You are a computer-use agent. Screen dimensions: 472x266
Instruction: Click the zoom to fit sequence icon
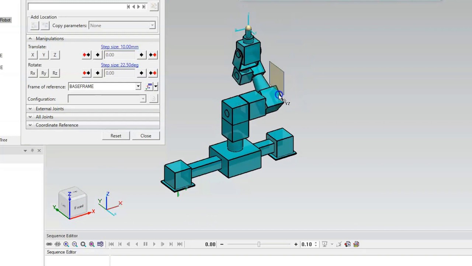coord(83,244)
